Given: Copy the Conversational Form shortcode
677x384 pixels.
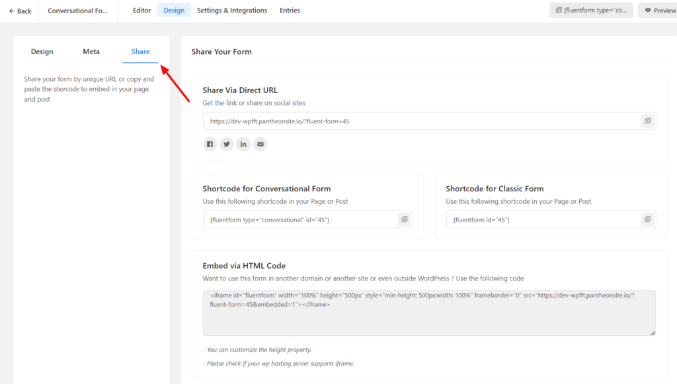Looking at the screenshot, I should pyautogui.click(x=404, y=219).
